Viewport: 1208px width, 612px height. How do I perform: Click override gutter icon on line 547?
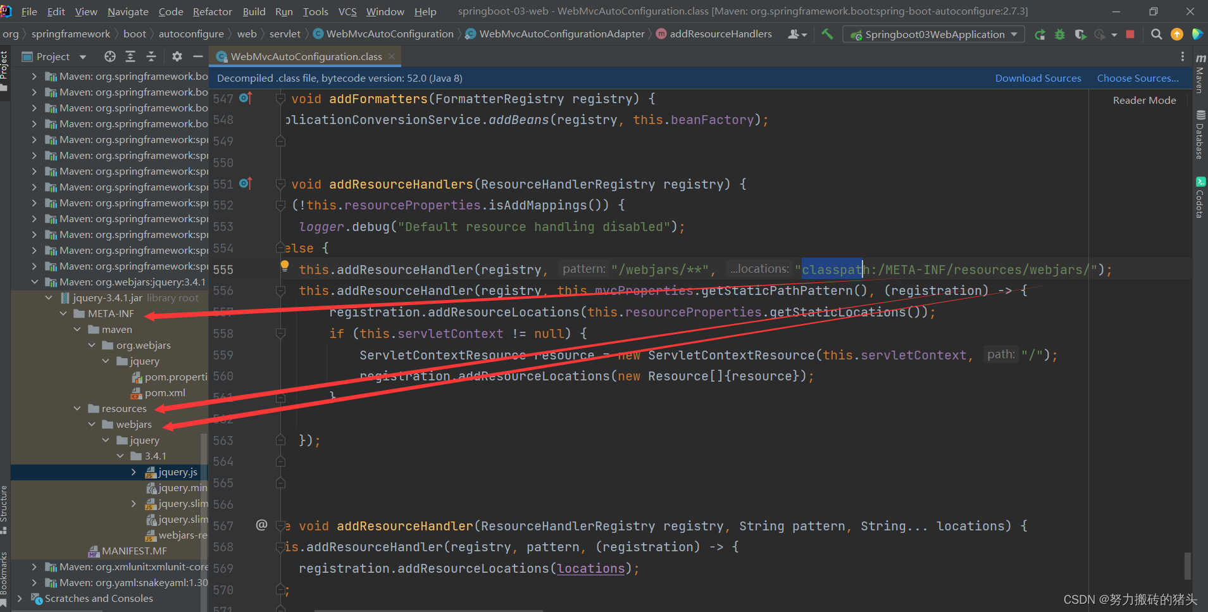click(246, 98)
